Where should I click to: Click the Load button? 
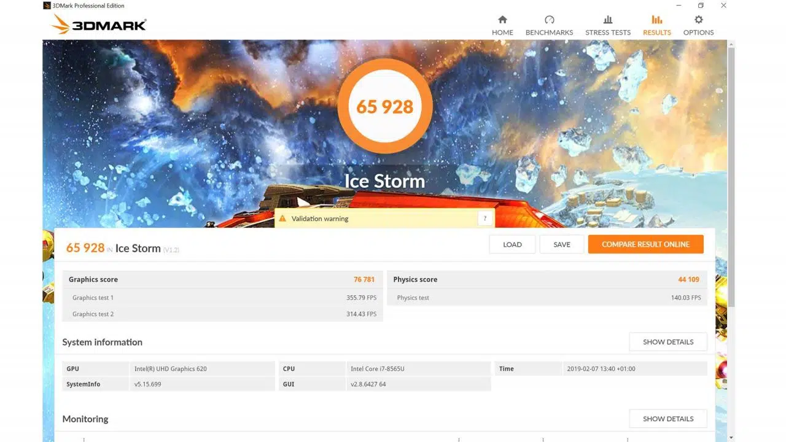tap(512, 244)
